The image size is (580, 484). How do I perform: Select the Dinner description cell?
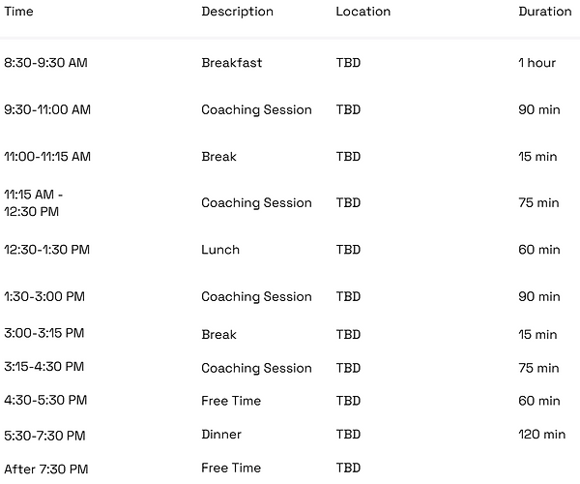click(x=221, y=435)
